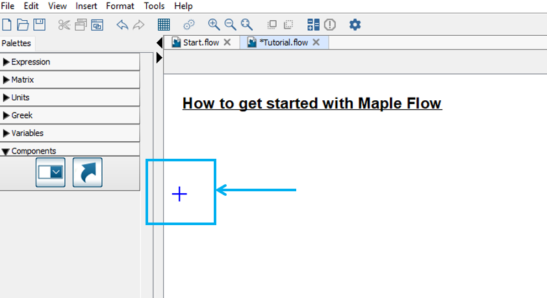This screenshot has width=547, height=298.
Task: Click the Paste icon in toolbar
Action: pyautogui.click(x=97, y=25)
